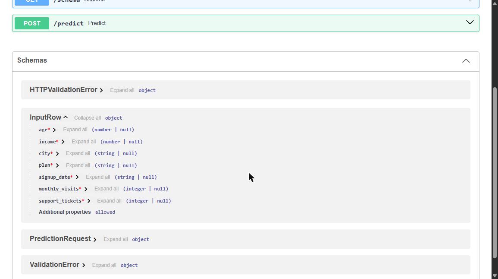
Task: Click the 'allowed' value text
Action: pos(105,212)
